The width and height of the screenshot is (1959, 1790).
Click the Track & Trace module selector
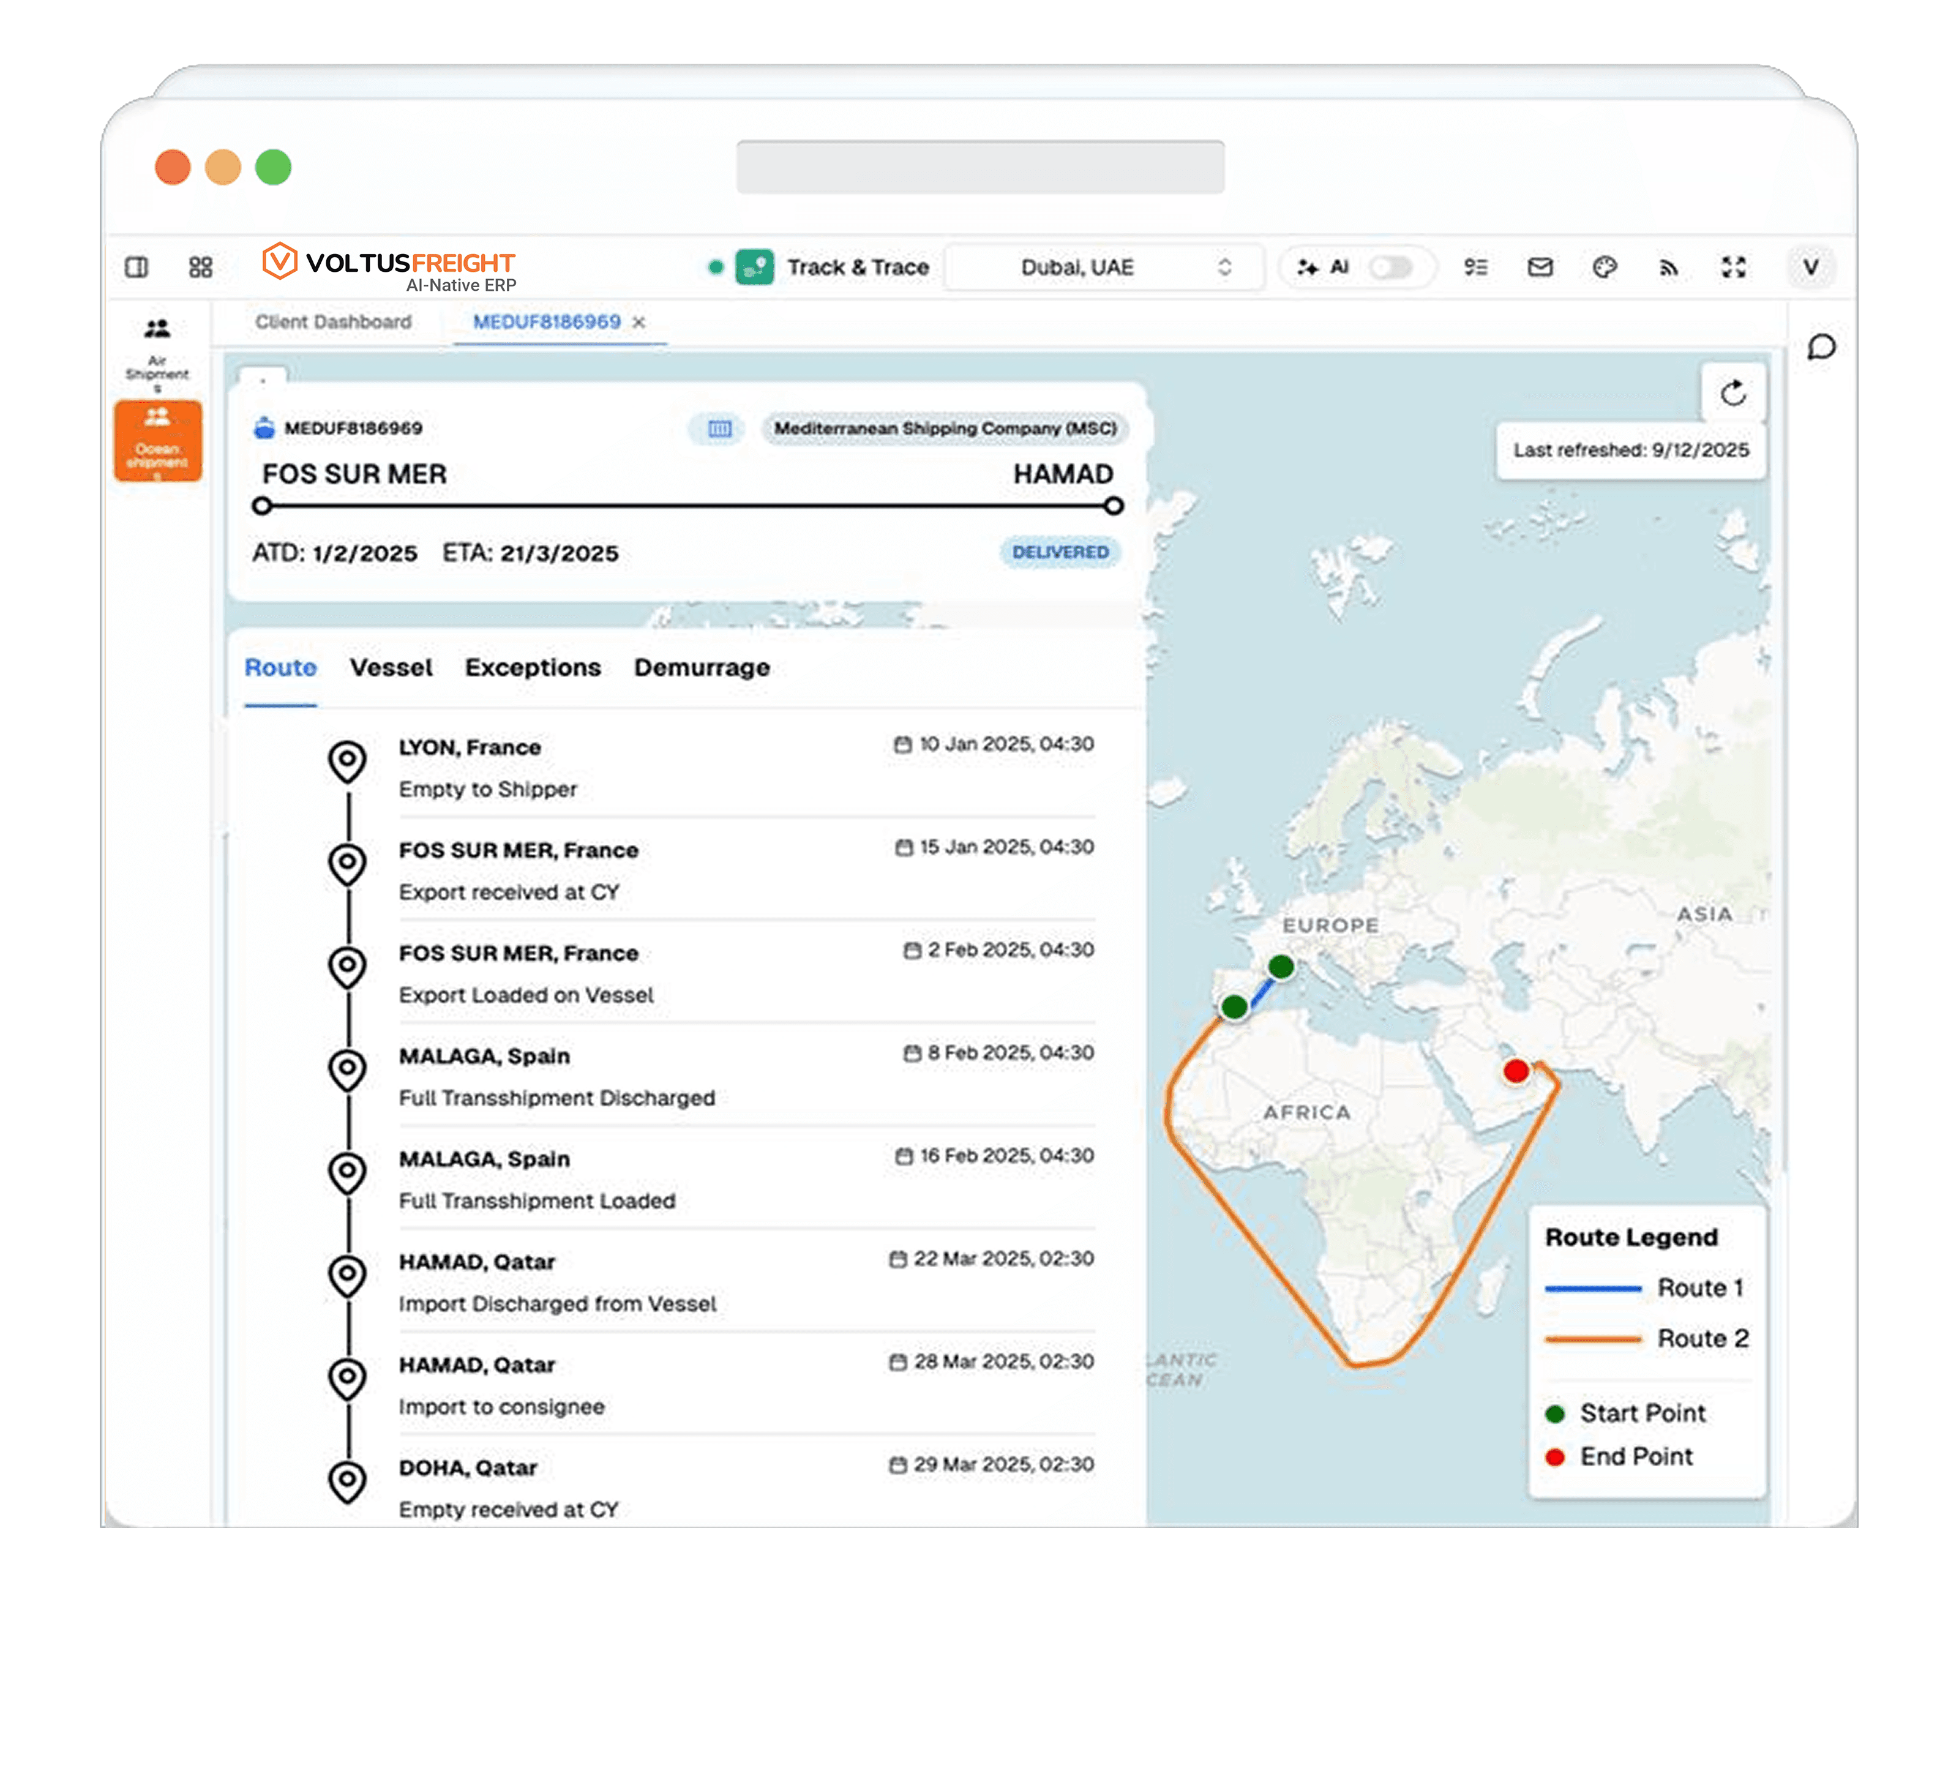click(834, 268)
